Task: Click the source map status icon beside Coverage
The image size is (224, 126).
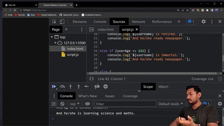Action: coord(220,78)
